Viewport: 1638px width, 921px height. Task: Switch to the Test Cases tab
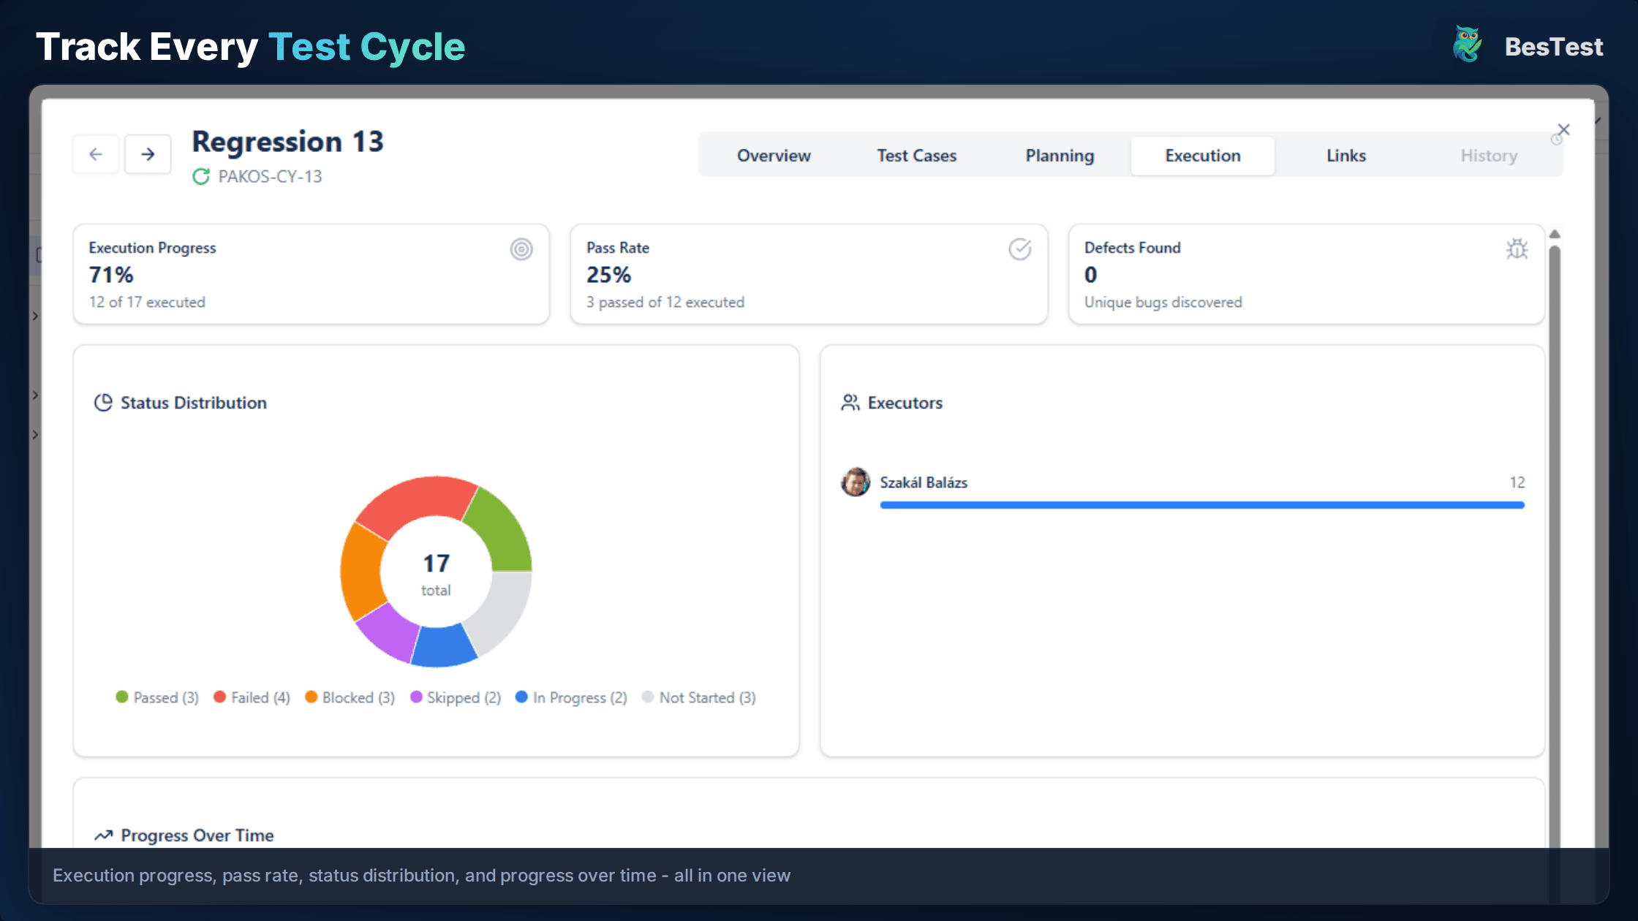[x=916, y=155]
